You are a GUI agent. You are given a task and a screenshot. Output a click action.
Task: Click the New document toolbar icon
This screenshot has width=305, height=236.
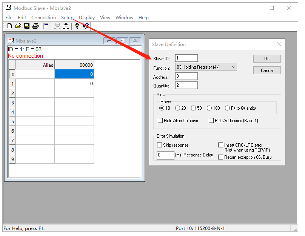pyautogui.click(x=9, y=26)
